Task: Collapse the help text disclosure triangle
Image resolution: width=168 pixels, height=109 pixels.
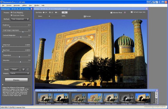Action: point(3,85)
